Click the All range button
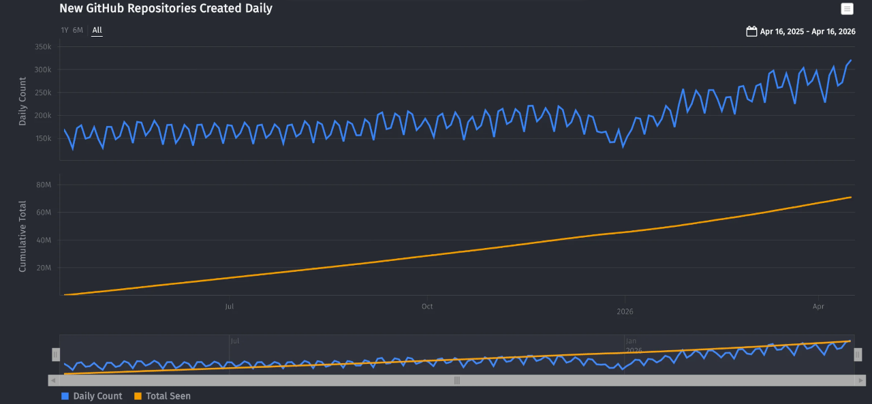The height and width of the screenshot is (404, 872). pos(96,30)
